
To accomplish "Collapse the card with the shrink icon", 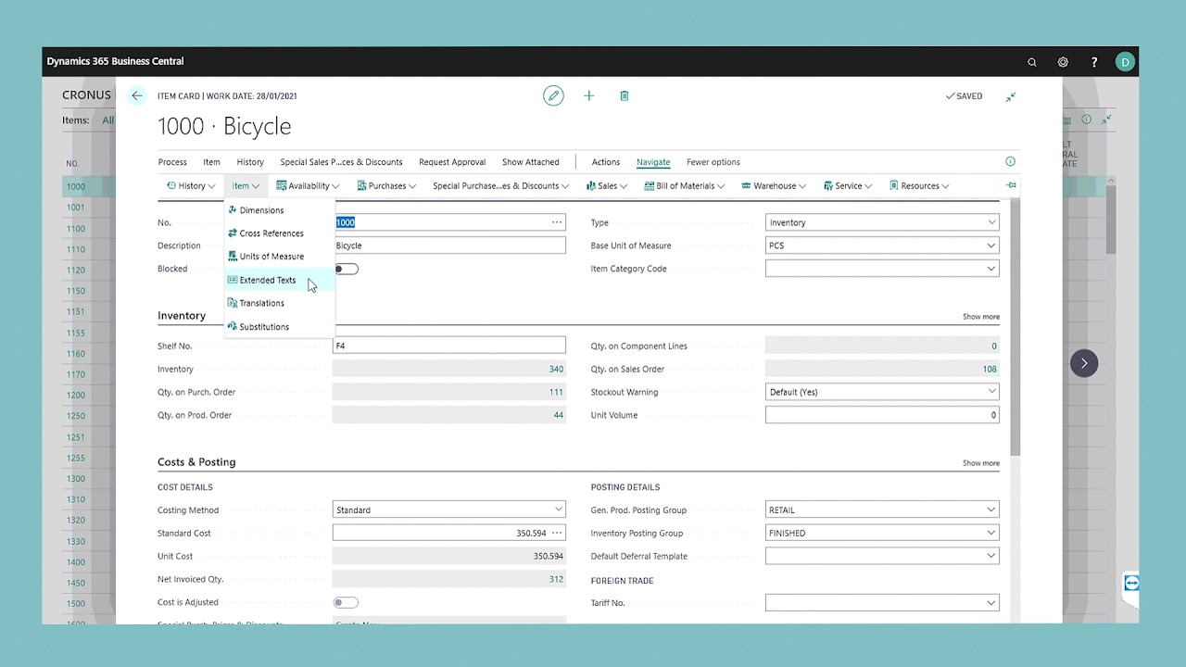I will tap(1011, 96).
